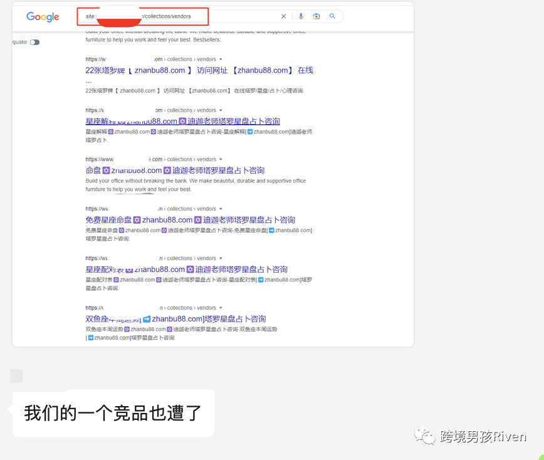Click the gray chat sender avatar
544x460 pixels.
[16, 376]
